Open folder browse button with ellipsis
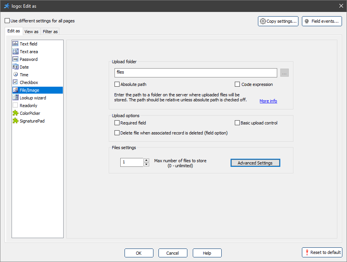This screenshot has width=347, height=262. click(x=285, y=73)
